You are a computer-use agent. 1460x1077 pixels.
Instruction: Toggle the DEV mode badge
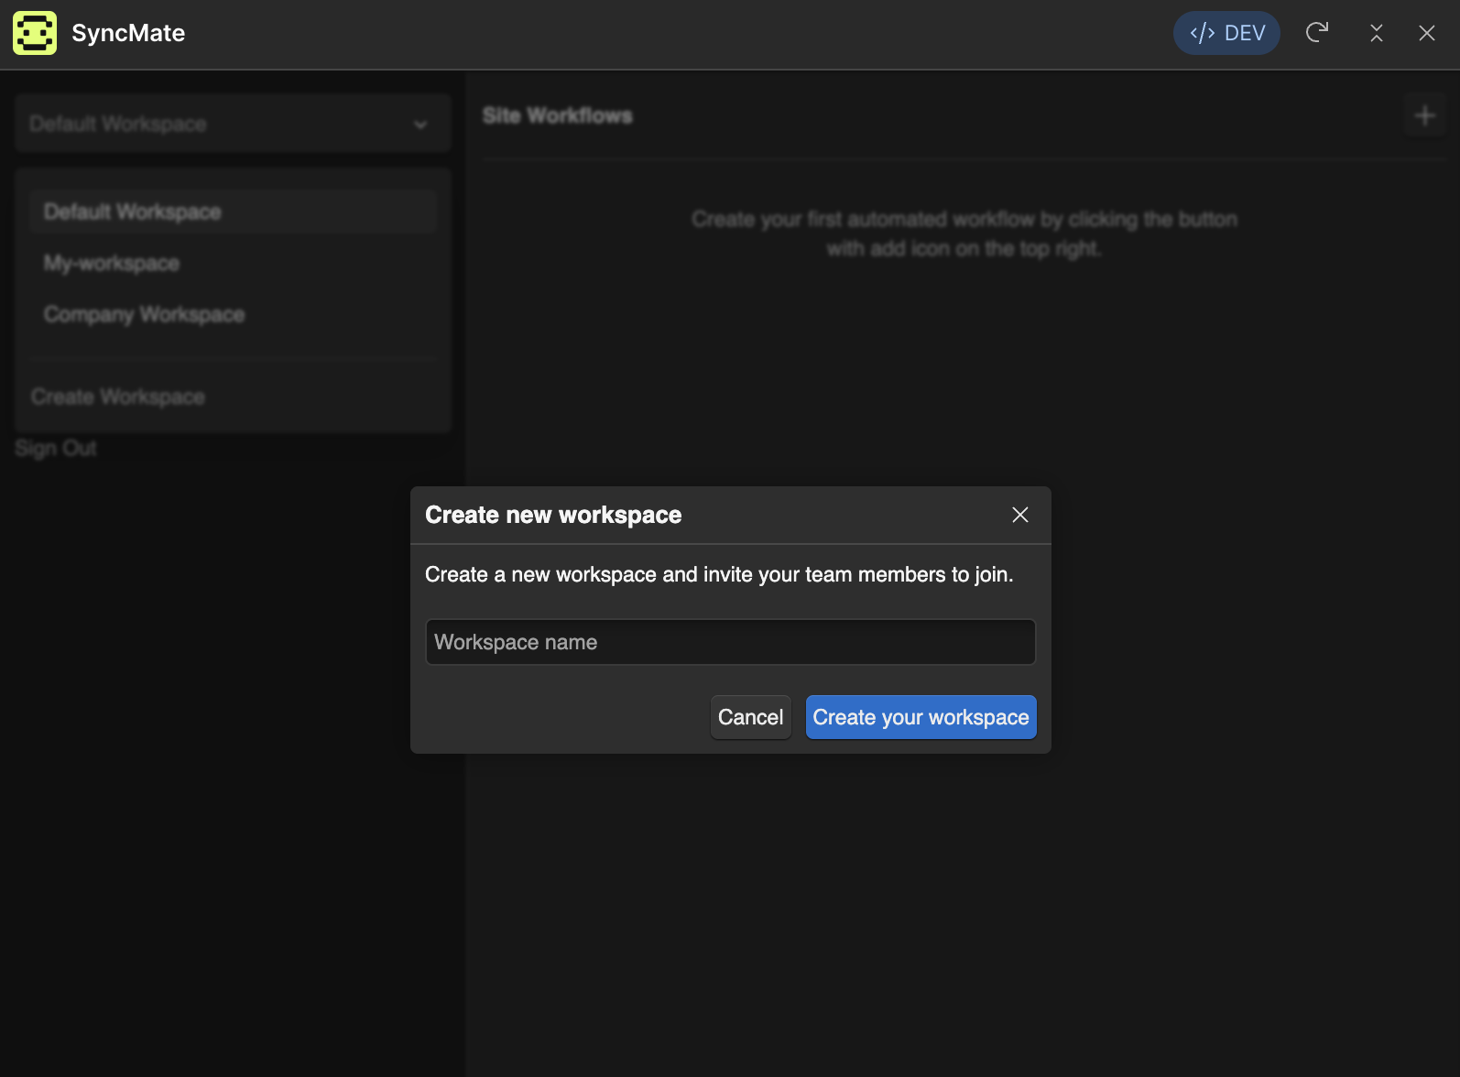tap(1226, 33)
